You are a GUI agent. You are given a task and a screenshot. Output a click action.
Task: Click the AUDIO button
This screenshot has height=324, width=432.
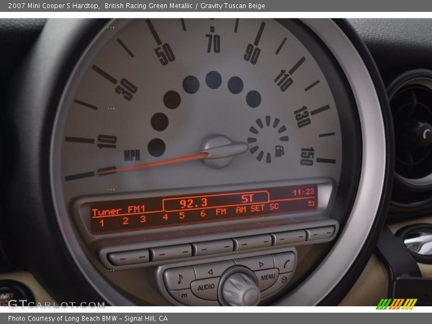pos(206,288)
